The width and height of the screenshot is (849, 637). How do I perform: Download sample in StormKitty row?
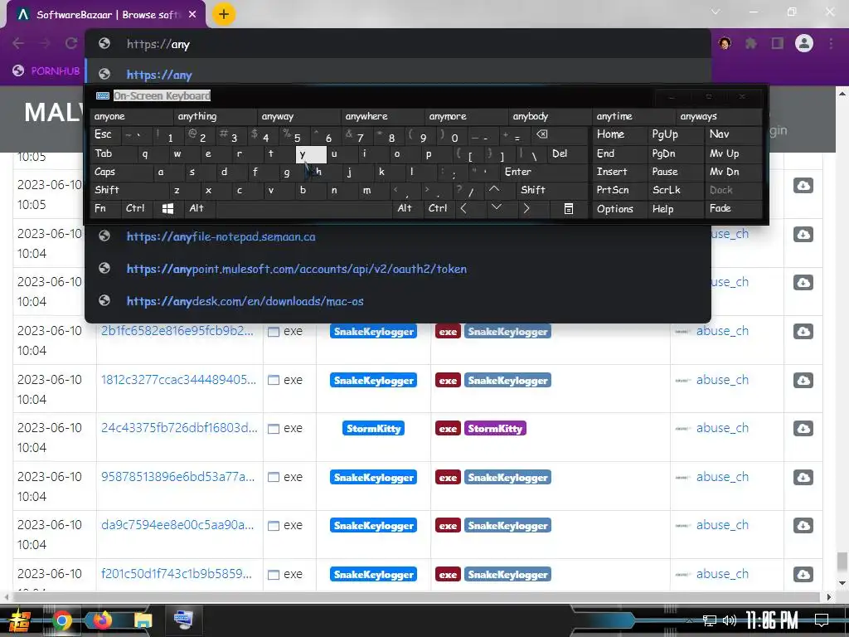[803, 429]
